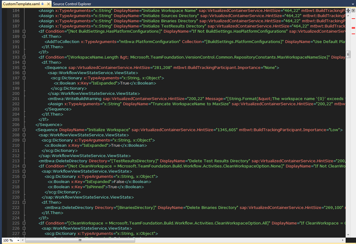The image size is (356, 244).
Task: Click the vertical scrollbar down arrow
Action: 348,235
